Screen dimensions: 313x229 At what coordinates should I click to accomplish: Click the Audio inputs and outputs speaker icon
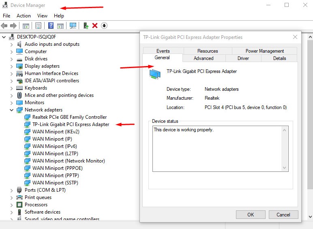coord(19,44)
